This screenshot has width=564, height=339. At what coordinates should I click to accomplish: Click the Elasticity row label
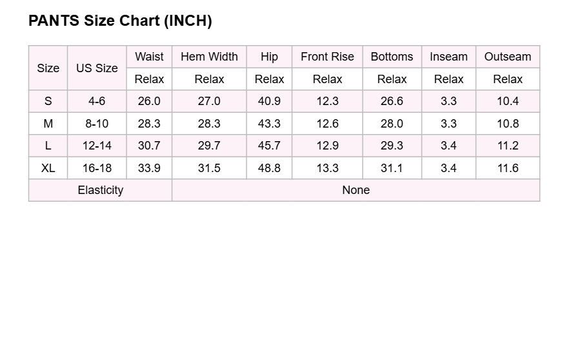coord(101,190)
